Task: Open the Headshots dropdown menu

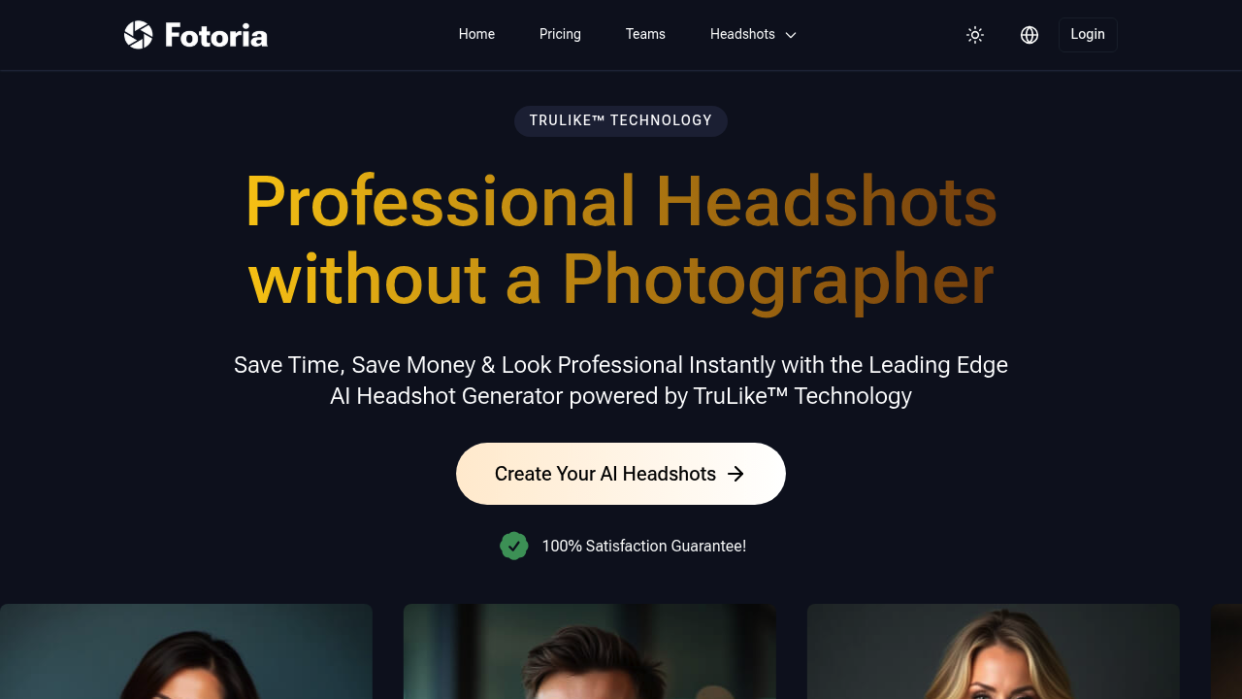Action: [x=742, y=34]
